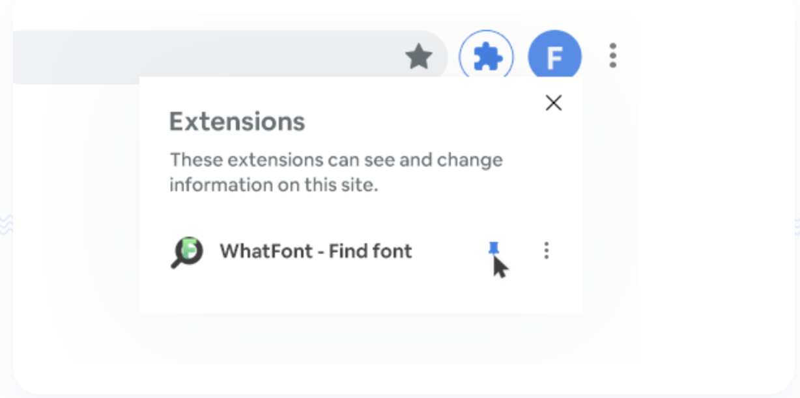The height and width of the screenshot is (398, 800).
Task: Expand account options via the F avatar
Action: coord(555,56)
